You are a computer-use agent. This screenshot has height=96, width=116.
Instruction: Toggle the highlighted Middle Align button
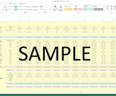(16, 7)
